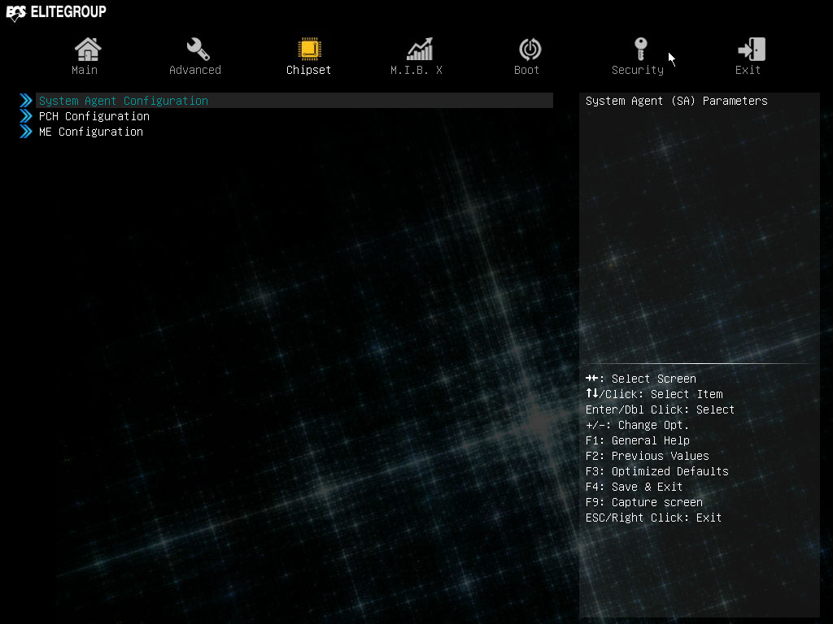Open the M.I.B. X chart icon

coord(420,50)
